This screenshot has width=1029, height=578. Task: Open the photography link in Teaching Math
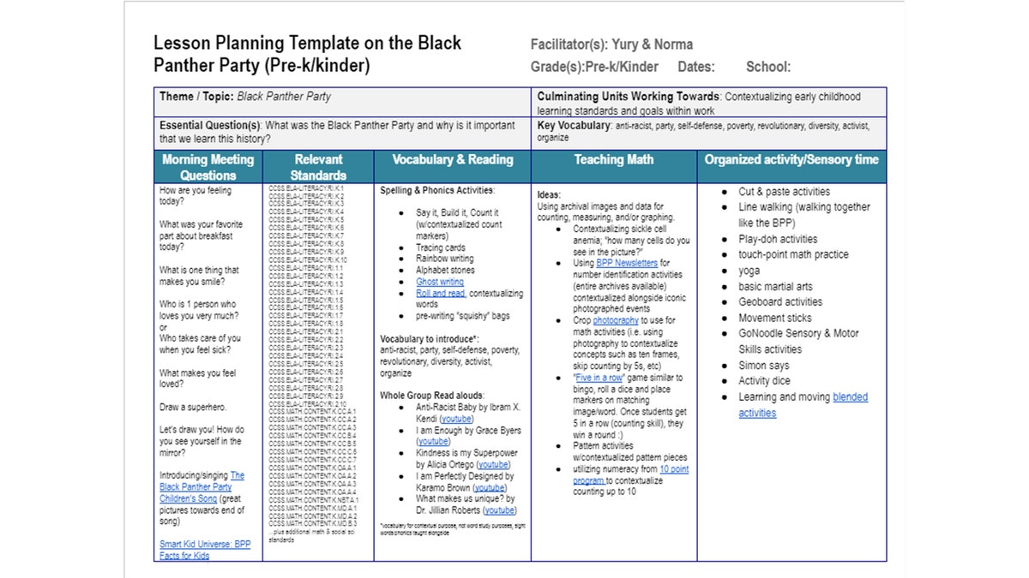(x=616, y=320)
